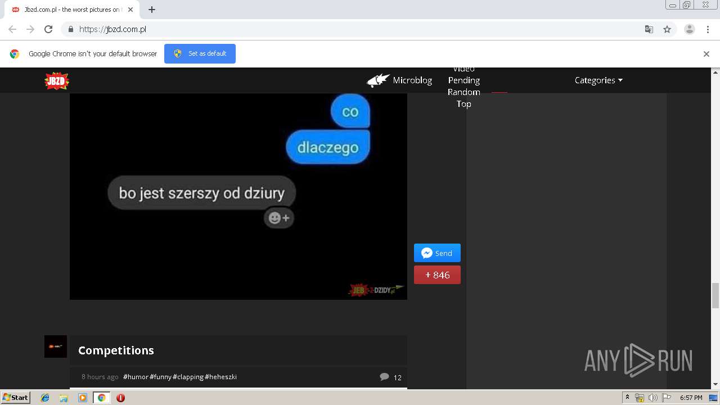The width and height of the screenshot is (720, 405).
Task: View site security lock information
Action: tap(70, 29)
